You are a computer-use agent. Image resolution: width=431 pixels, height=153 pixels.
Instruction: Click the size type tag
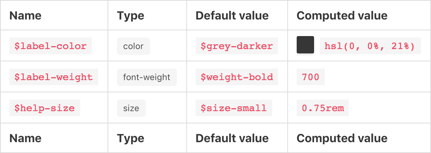(131, 108)
